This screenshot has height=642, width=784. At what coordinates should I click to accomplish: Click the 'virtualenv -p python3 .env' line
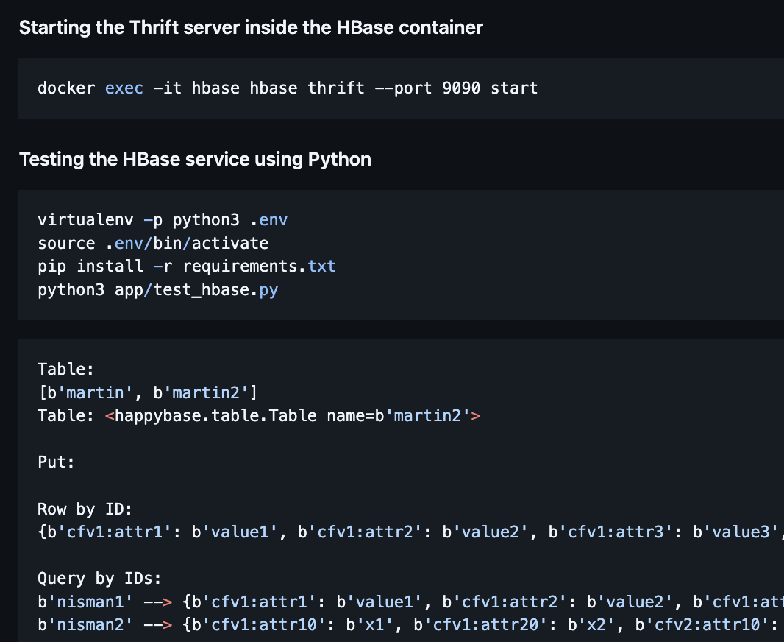[163, 219]
